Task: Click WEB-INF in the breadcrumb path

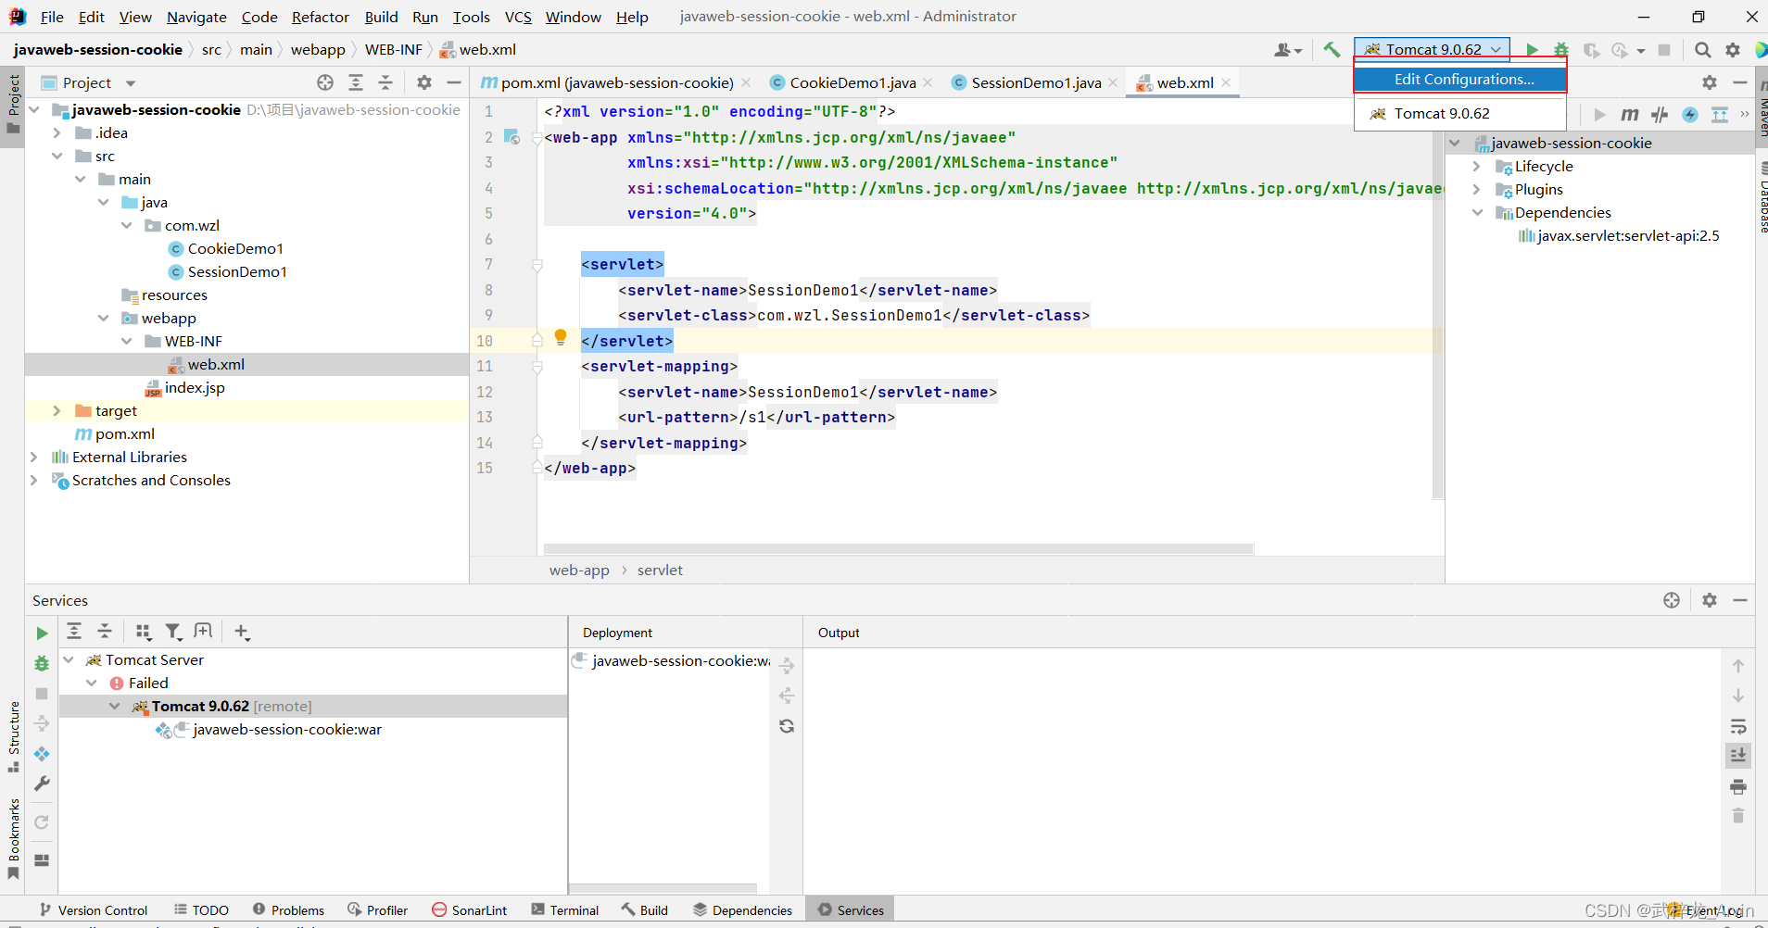Action: pyautogui.click(x=393, y=50)
